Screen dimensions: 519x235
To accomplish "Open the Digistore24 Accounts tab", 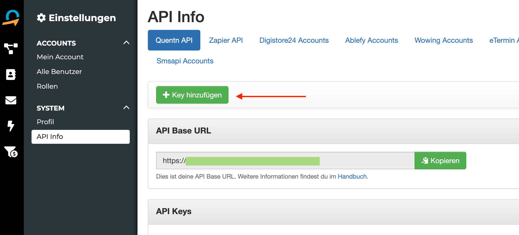I will coord(294,40).
